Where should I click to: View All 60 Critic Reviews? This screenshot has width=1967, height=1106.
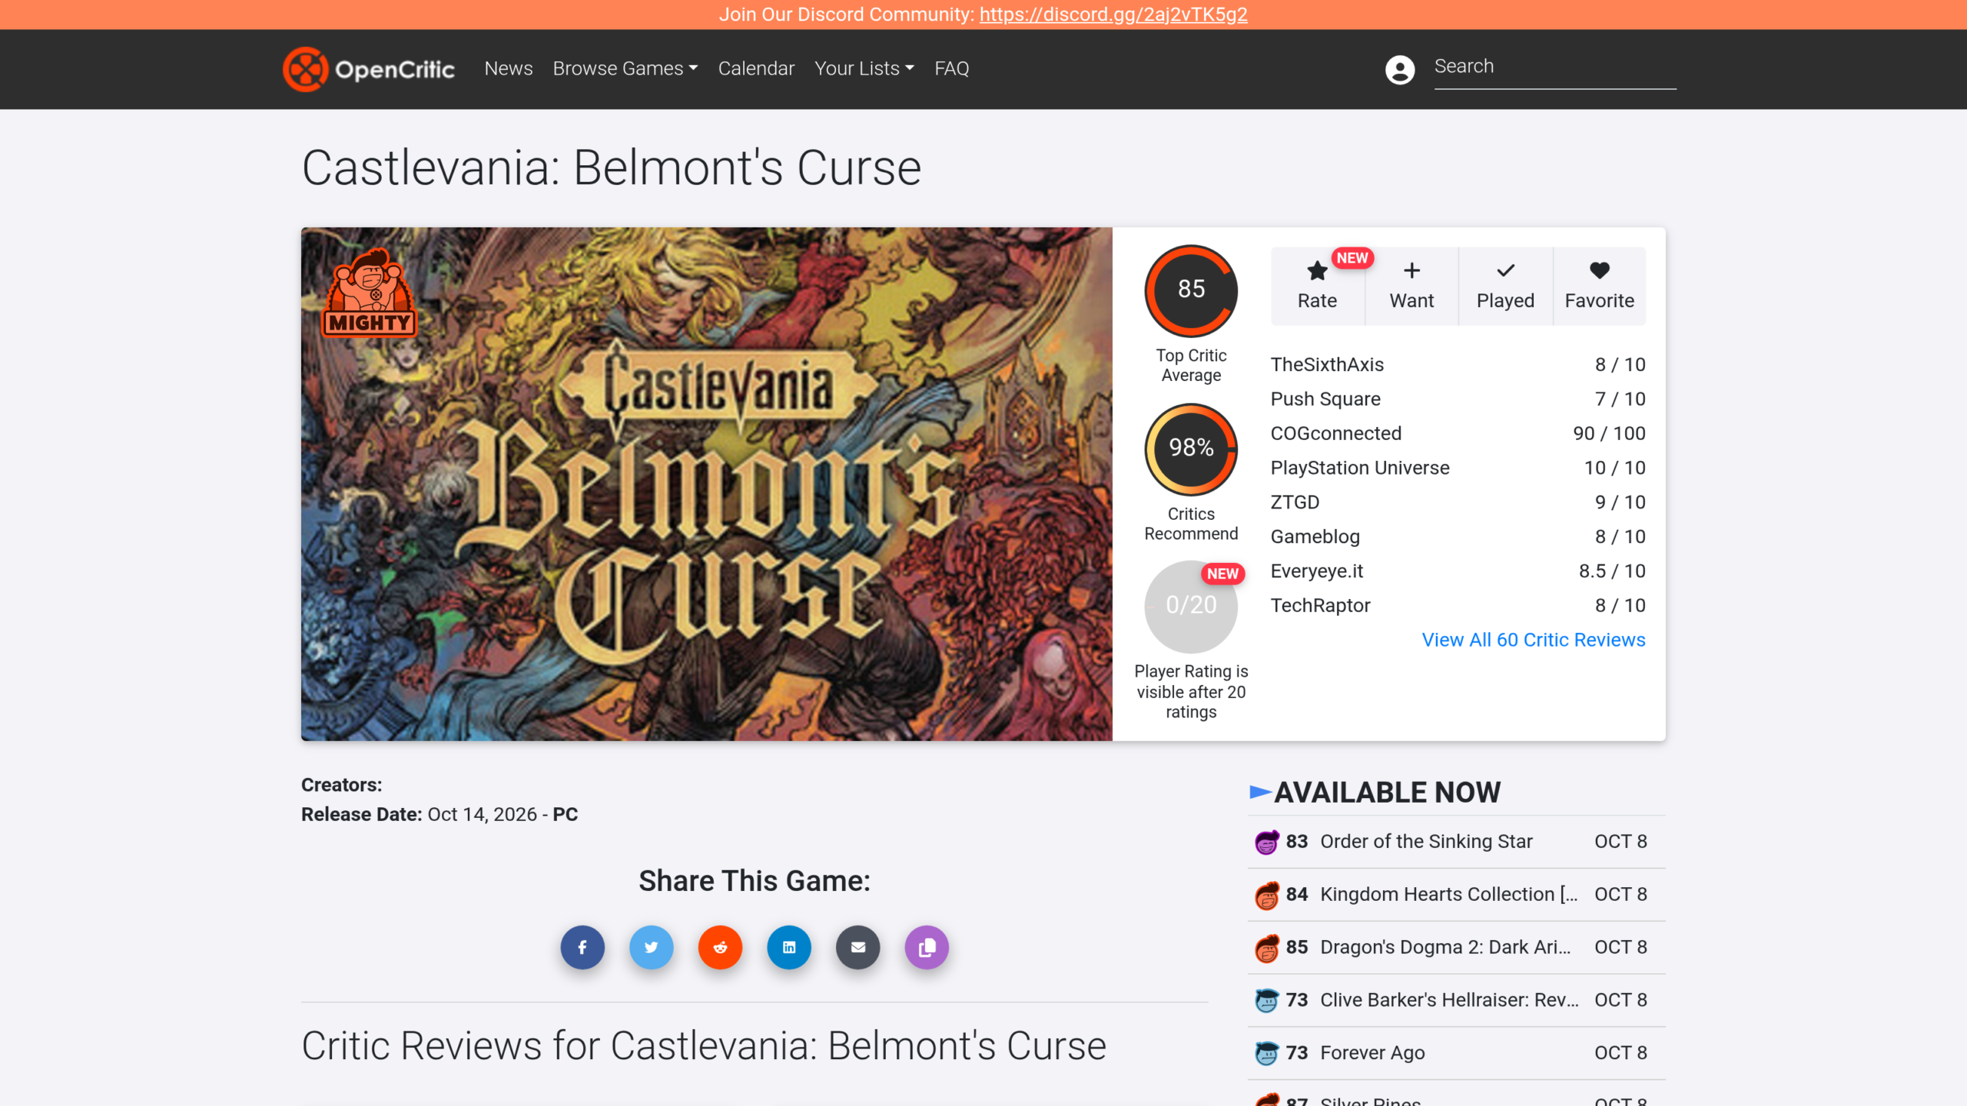tap(1534, 640)
